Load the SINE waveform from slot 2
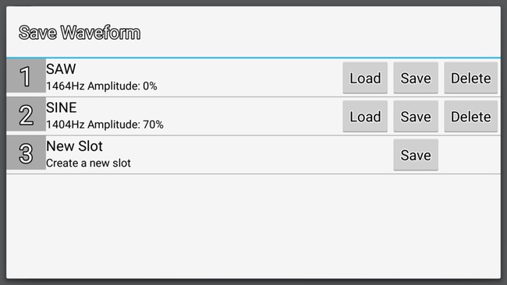 (x=365, y=116)
